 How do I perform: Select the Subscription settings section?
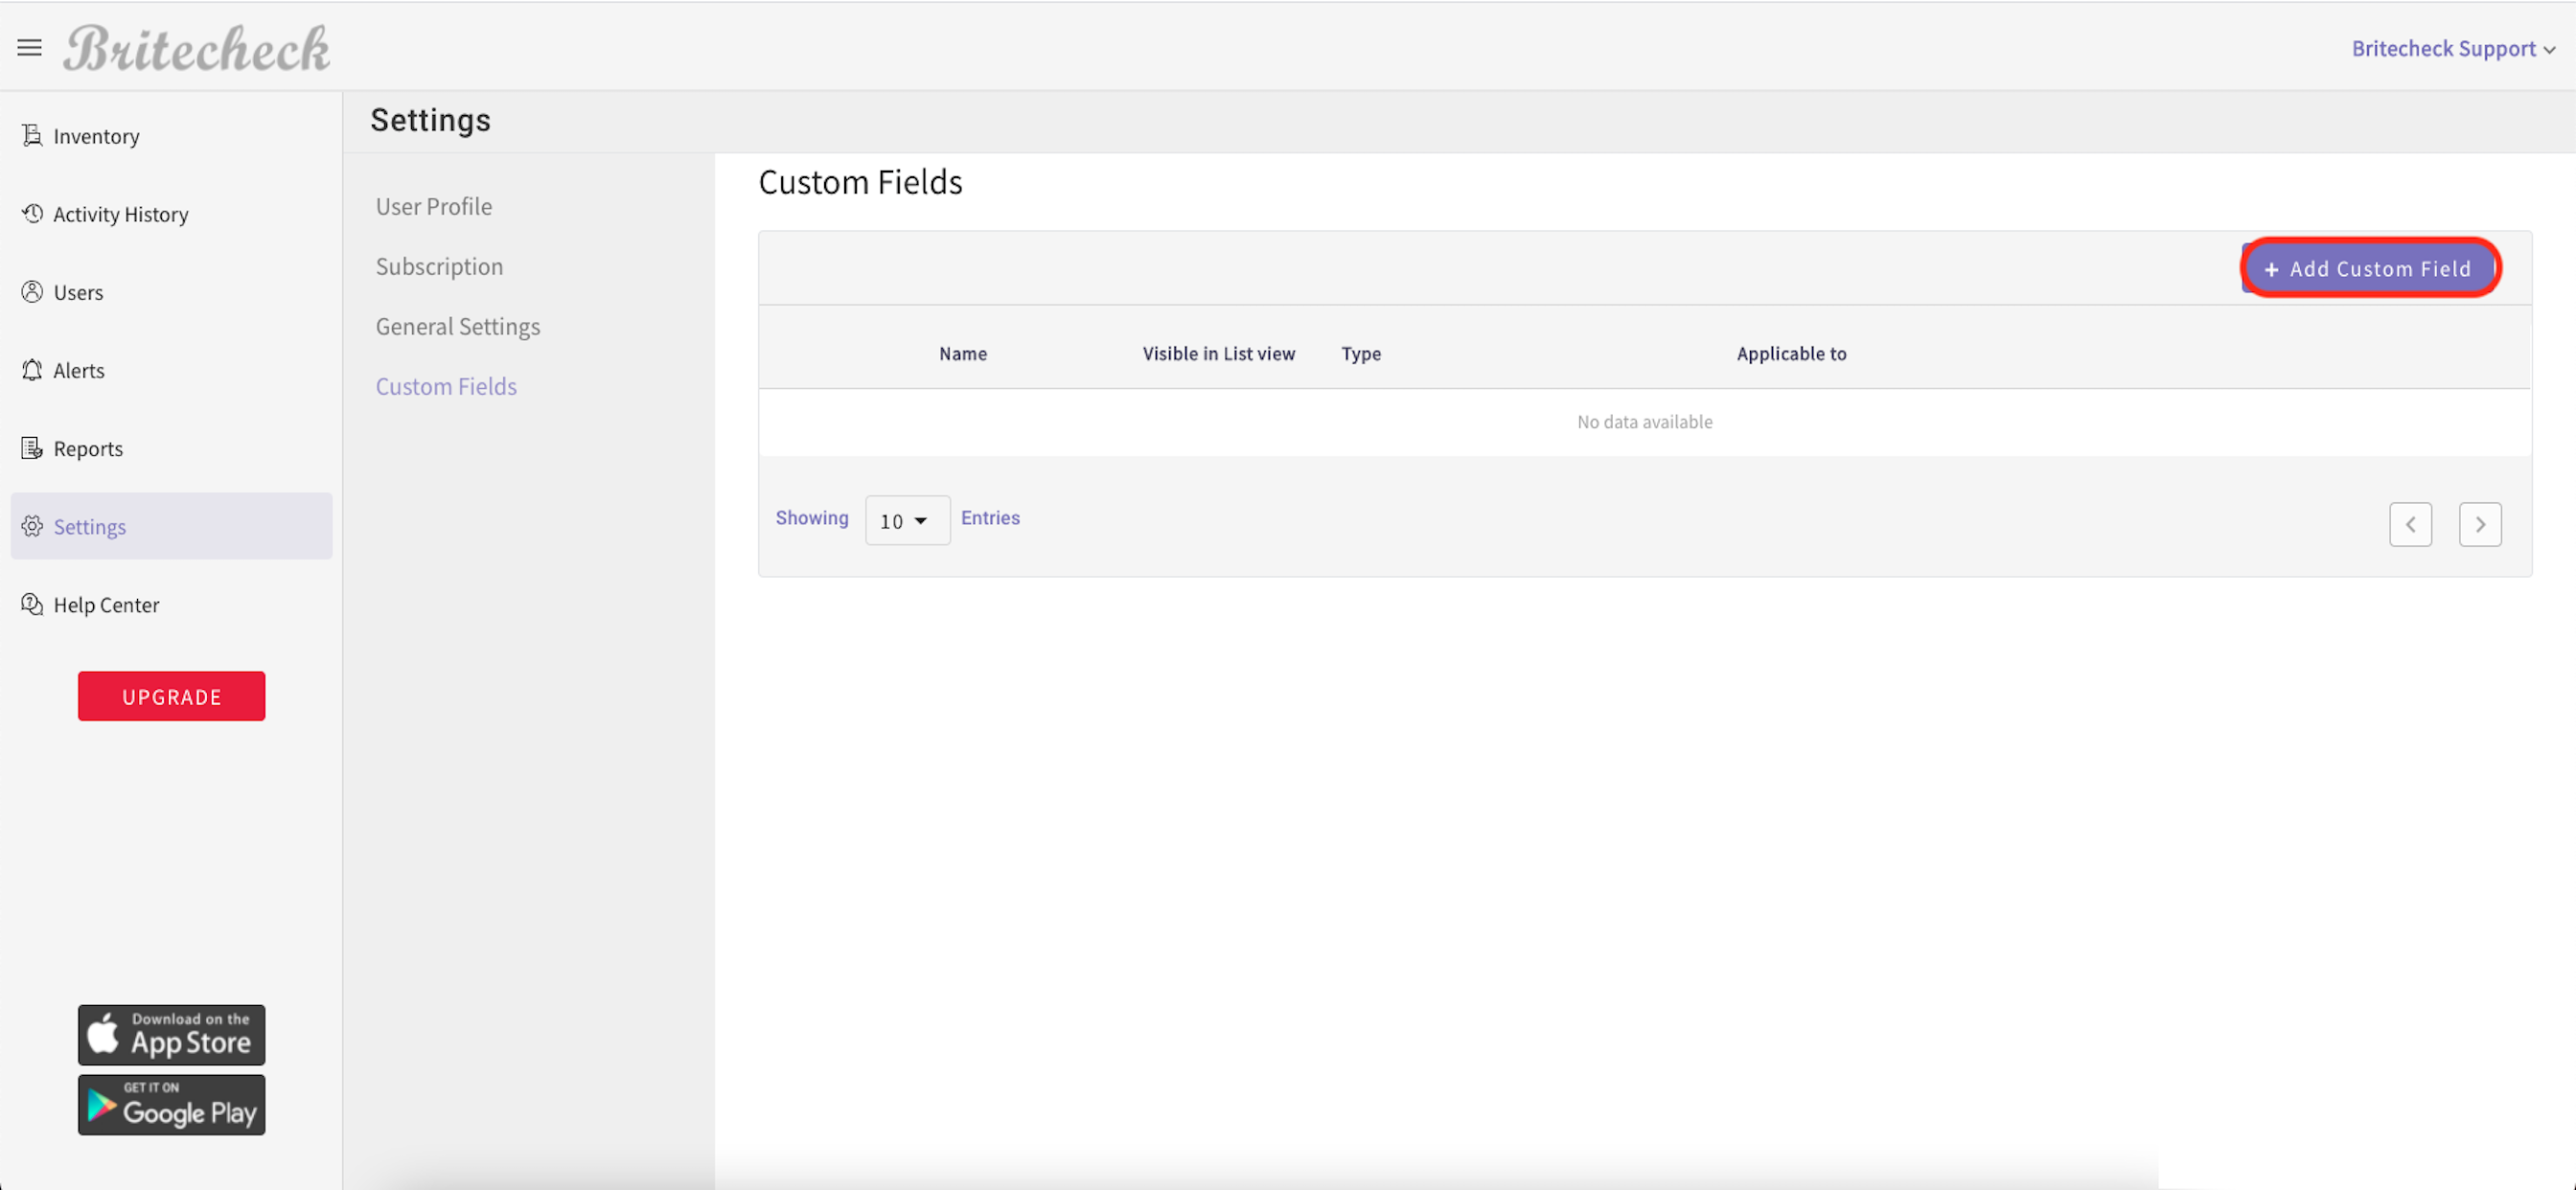[x=439, y=266]
